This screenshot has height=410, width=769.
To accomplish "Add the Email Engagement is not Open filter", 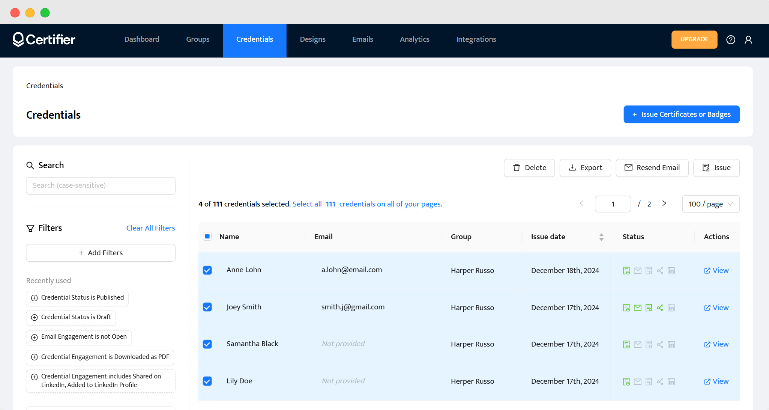I will pyautogui.click(x=79, y=337).
